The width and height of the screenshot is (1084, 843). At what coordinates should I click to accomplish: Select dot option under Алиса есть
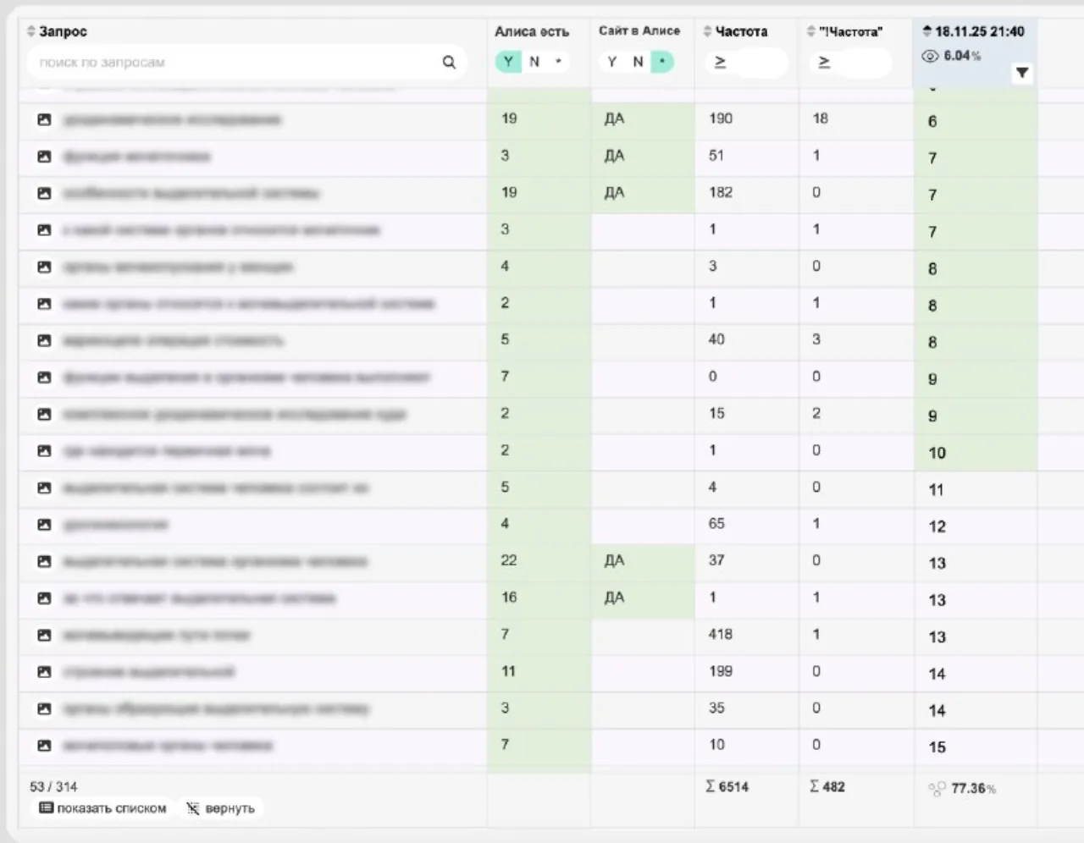[558, 62]
